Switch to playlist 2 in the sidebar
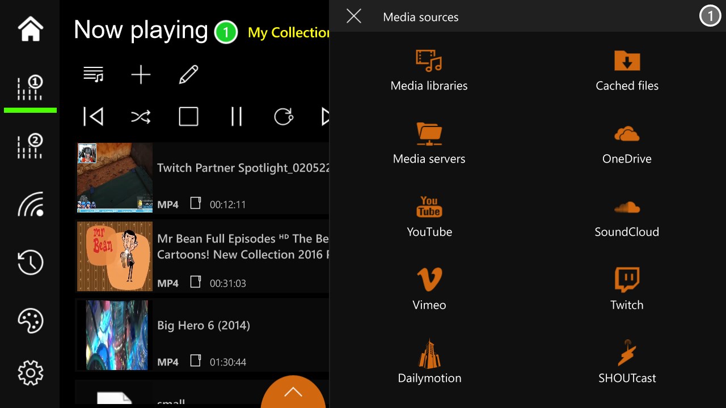The image size is (726, 408). 31,147
